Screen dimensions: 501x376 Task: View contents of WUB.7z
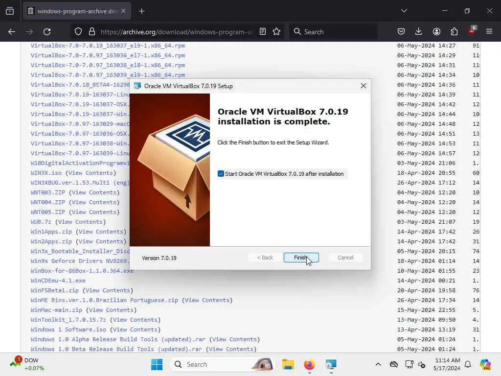81,222
